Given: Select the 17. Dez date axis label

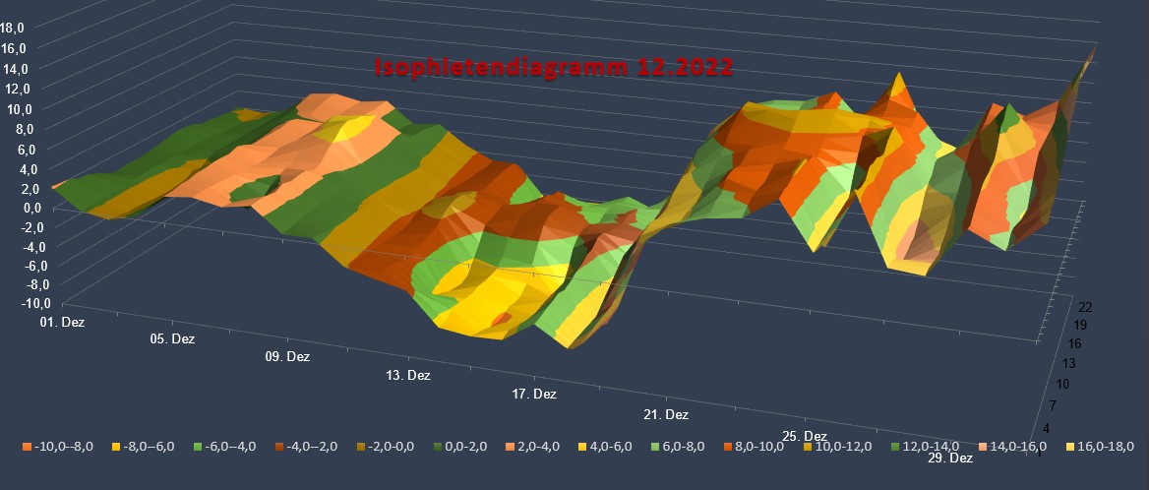Looking at the screenshot, I should [532, 395].
